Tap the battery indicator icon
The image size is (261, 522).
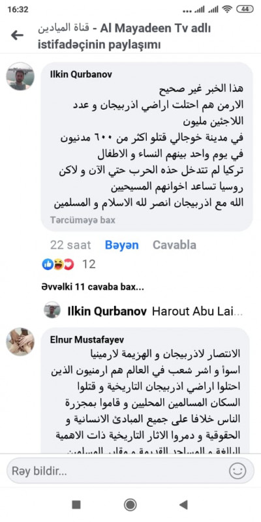click(245, 10)
